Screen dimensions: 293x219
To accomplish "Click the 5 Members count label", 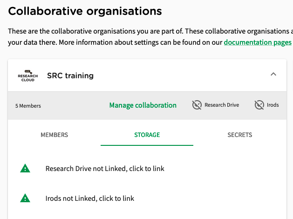I will click(x=28, y=106).
